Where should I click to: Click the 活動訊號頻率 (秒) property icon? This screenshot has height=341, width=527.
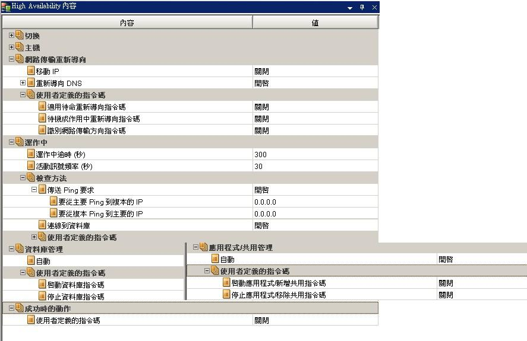[x=31, y=165]
